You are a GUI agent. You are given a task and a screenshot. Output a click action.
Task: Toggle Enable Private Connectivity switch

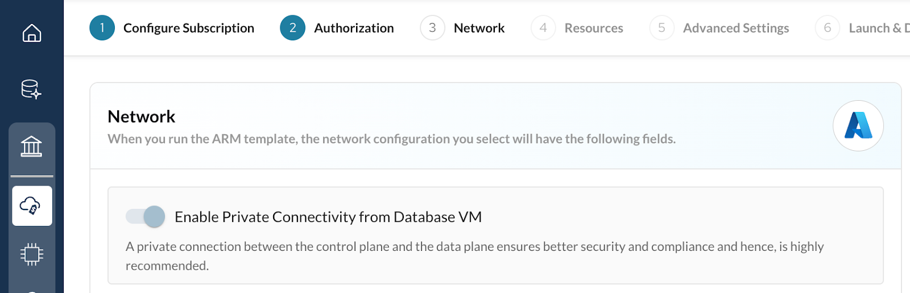(146, 217)
